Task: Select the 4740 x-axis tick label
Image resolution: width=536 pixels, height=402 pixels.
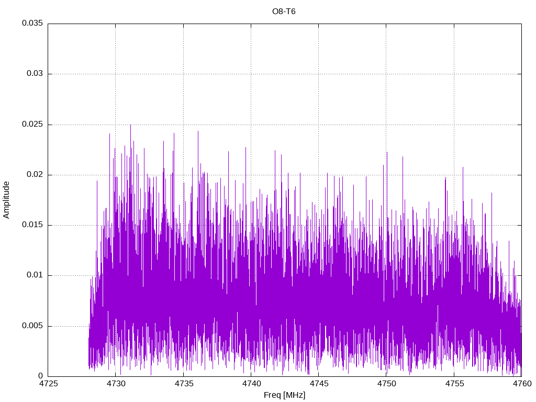Action: coord(251,384)
